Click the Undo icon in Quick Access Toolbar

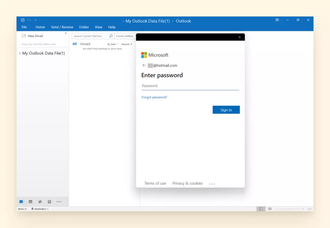click(30, 20)
